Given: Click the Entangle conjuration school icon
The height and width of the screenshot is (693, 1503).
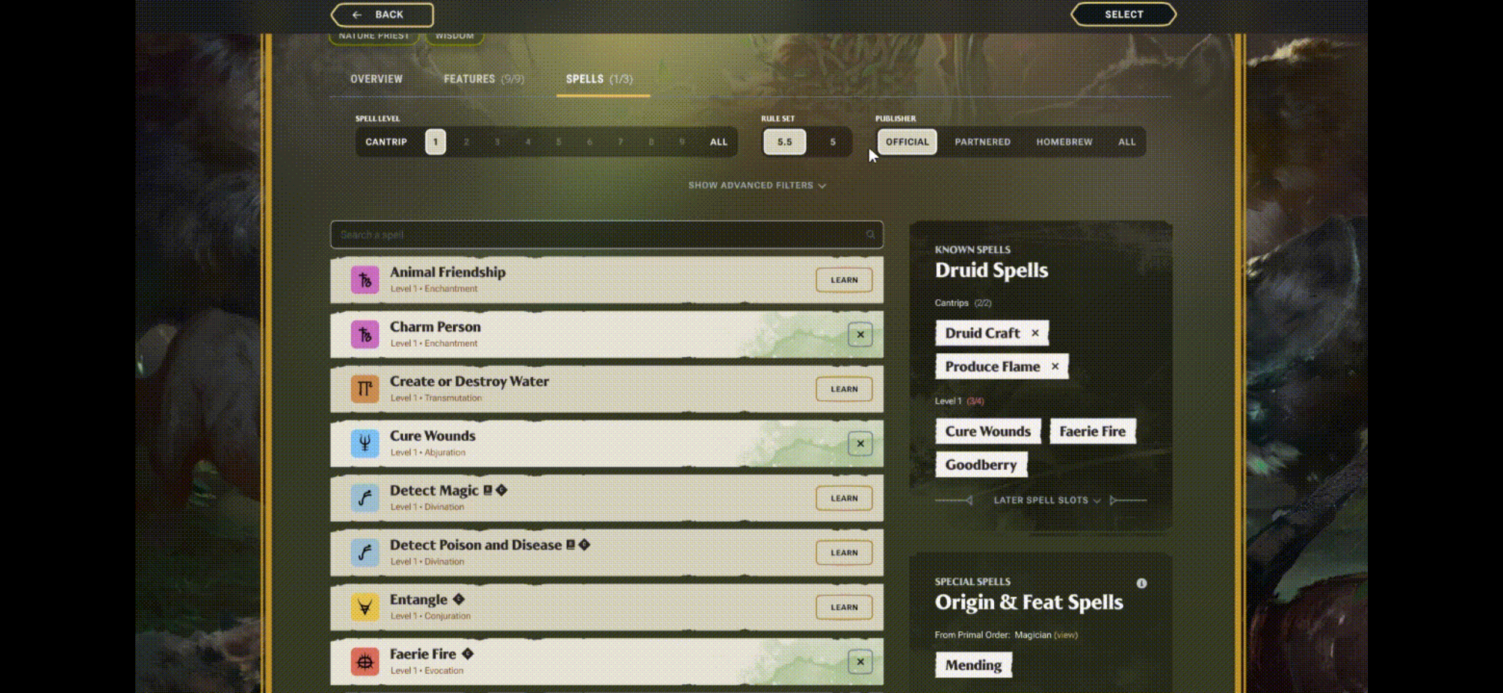Looking at the screenshot, I should click(x=365, y=607).
